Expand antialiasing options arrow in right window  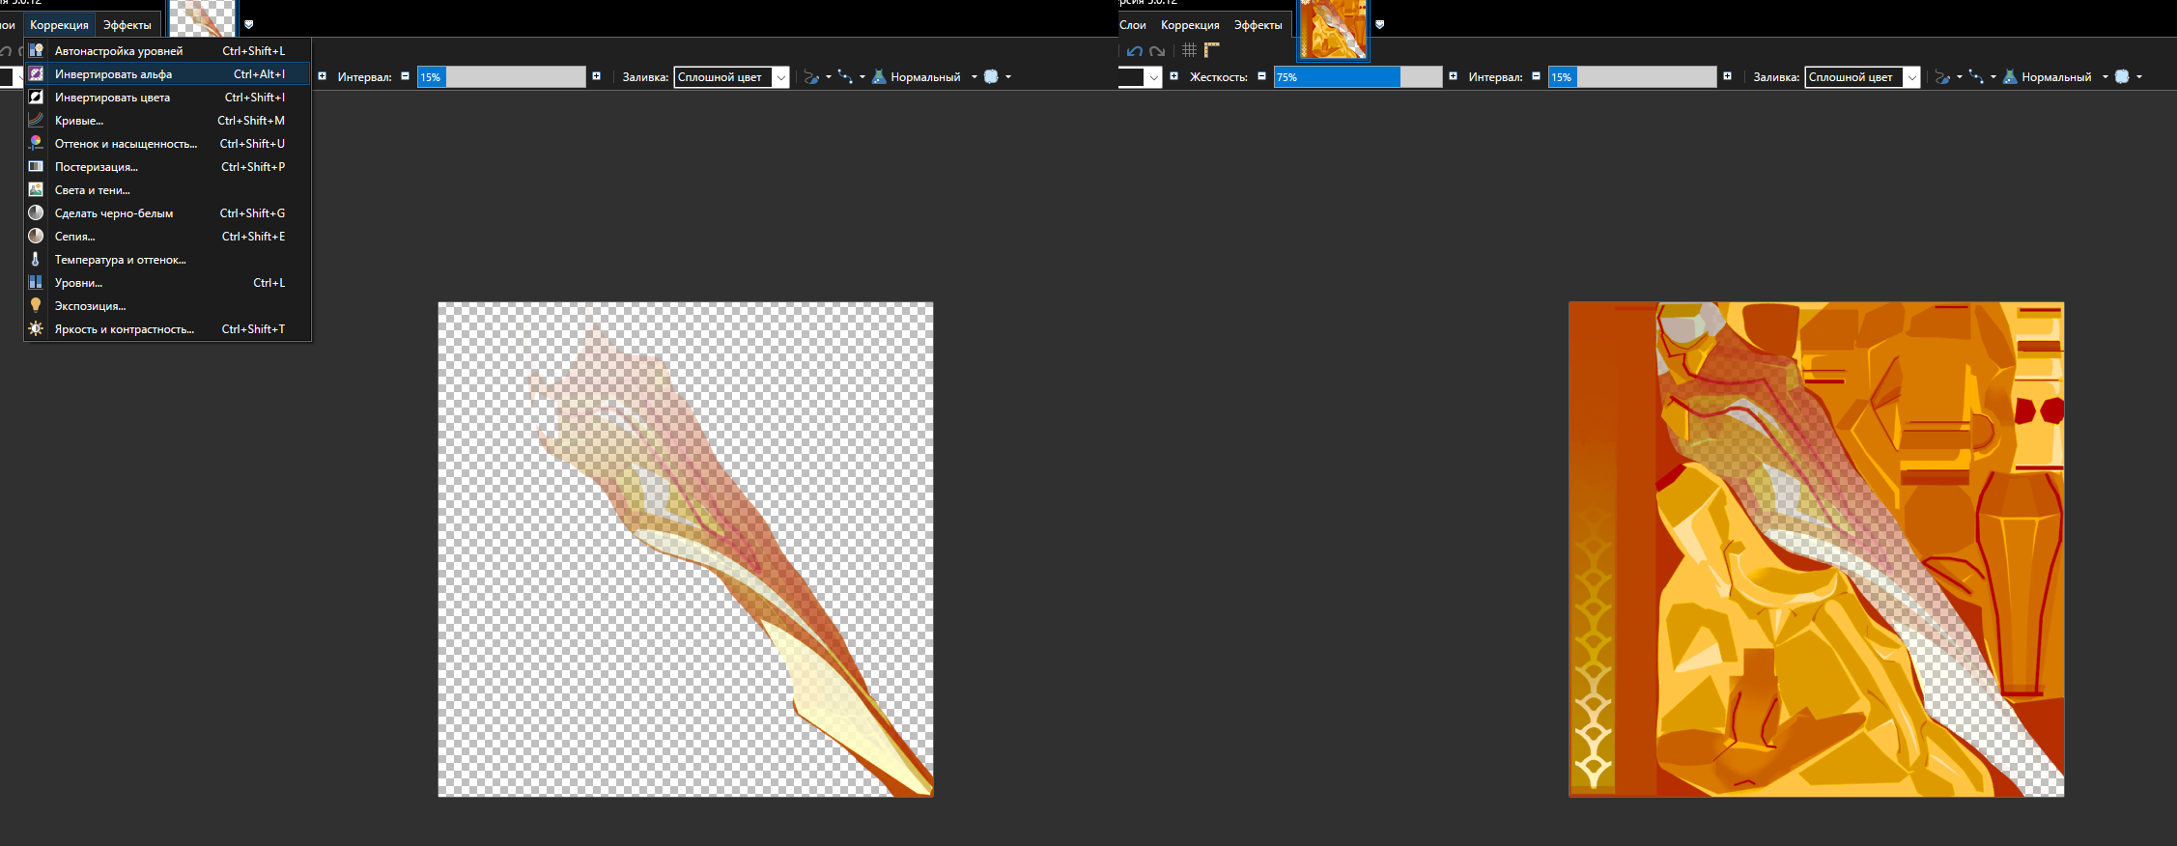click(x=1960, y=77)
